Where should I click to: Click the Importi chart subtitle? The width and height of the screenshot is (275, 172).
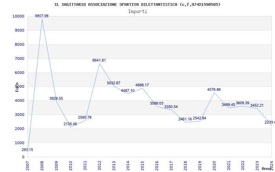tap(137, 11)
